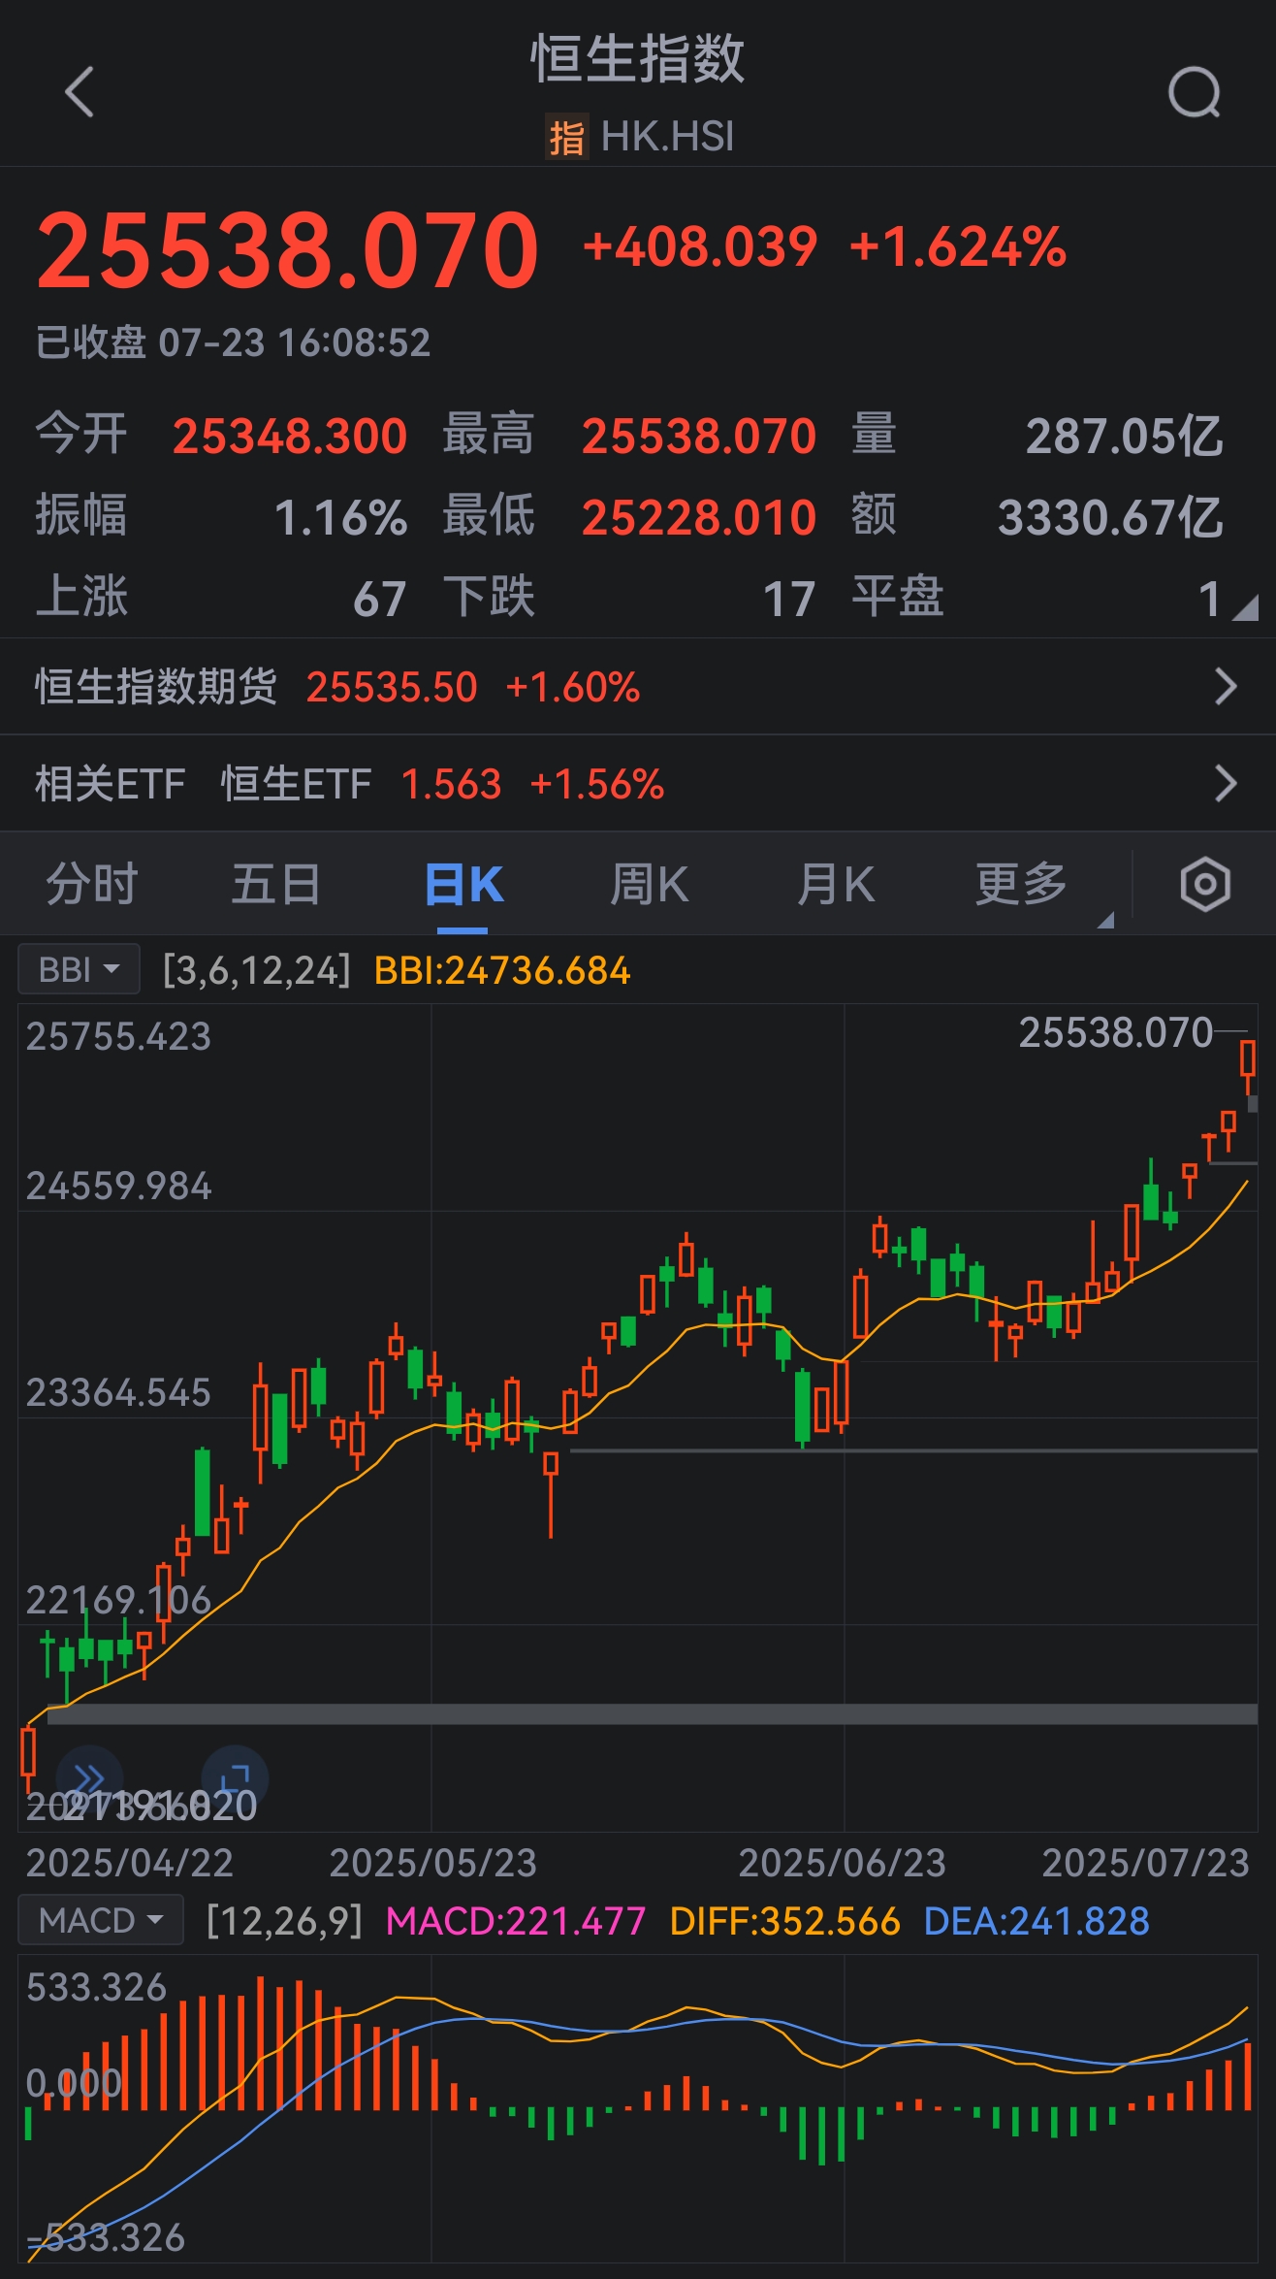Tap the 恒生指数 title
The height and width of the screenshot is (2279, 1276).
pyautogui.click(x=638, y=58)
